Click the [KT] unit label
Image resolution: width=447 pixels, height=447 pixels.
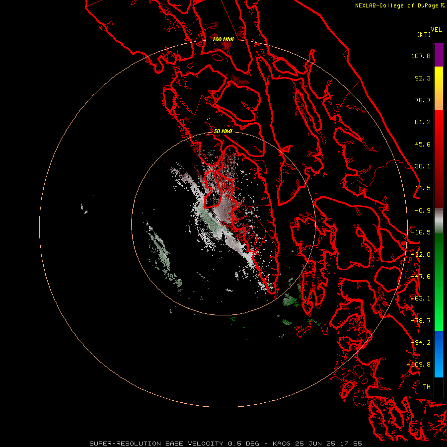point(424,34)
